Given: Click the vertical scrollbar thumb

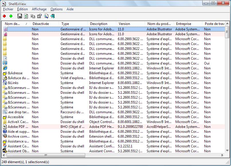Looking at the screenshot, I should [227, 32].
